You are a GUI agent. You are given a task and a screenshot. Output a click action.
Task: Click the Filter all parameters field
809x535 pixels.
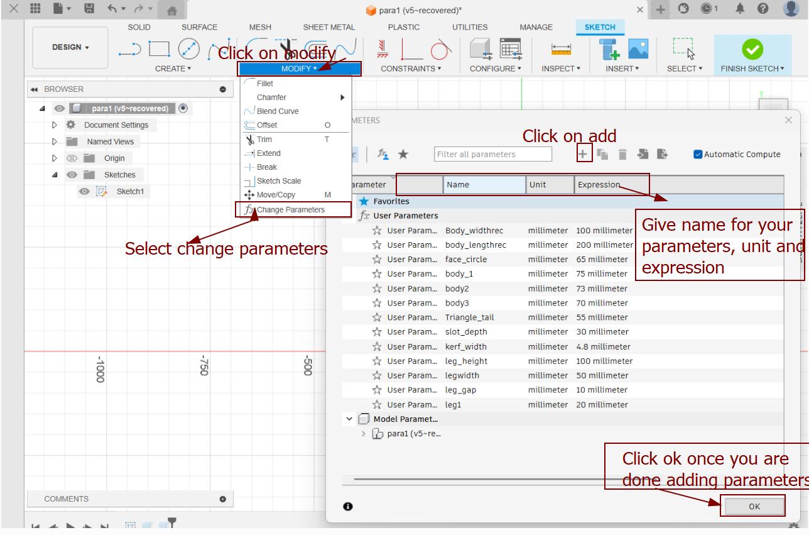[x=493, y=154]
